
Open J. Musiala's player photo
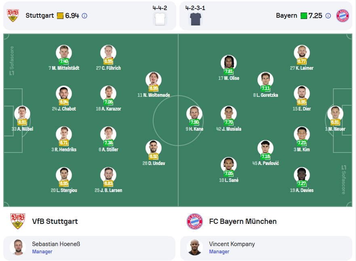click(229, 113)
